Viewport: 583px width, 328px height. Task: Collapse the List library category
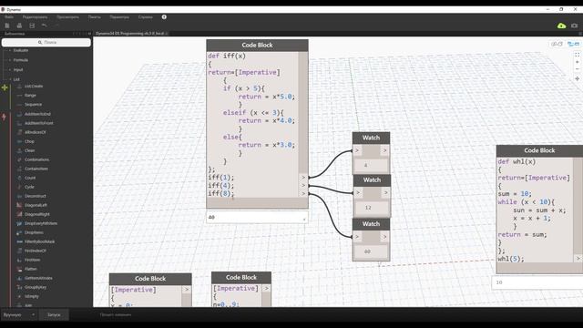pos(16,79)
